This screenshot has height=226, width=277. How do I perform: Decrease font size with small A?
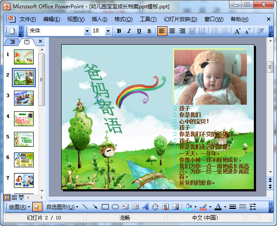pyautogui.click(x=247, y=31)
